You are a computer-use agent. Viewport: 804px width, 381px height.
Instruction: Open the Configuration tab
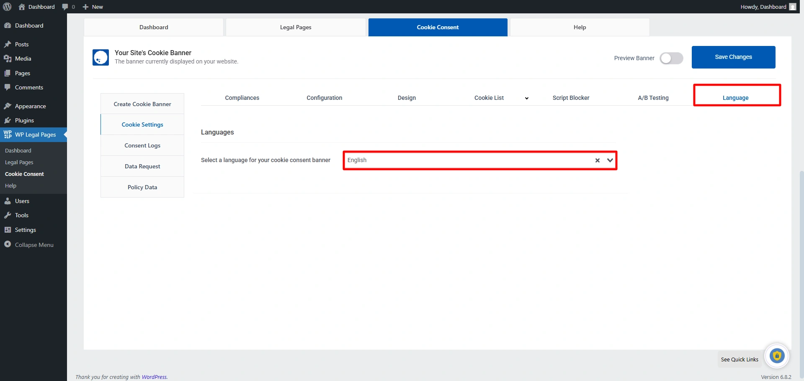tap(325, 98)
